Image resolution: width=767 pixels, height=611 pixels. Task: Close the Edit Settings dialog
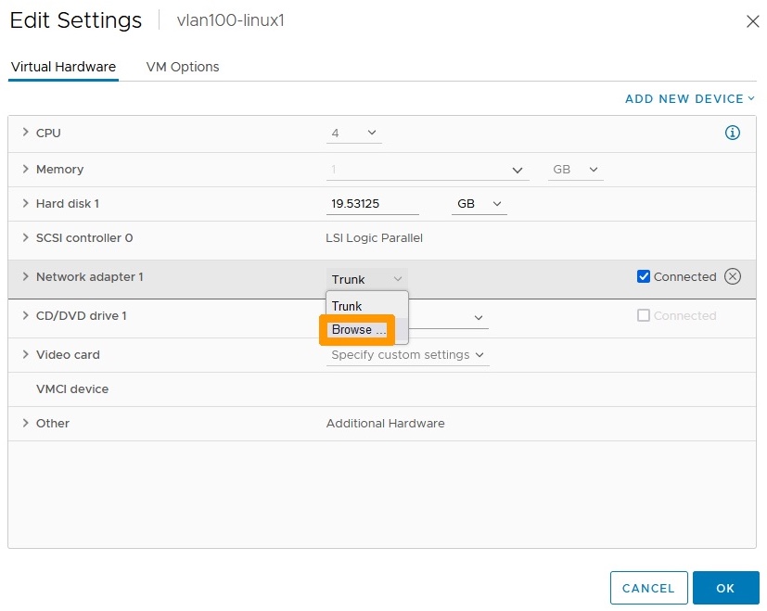(752, 21)
